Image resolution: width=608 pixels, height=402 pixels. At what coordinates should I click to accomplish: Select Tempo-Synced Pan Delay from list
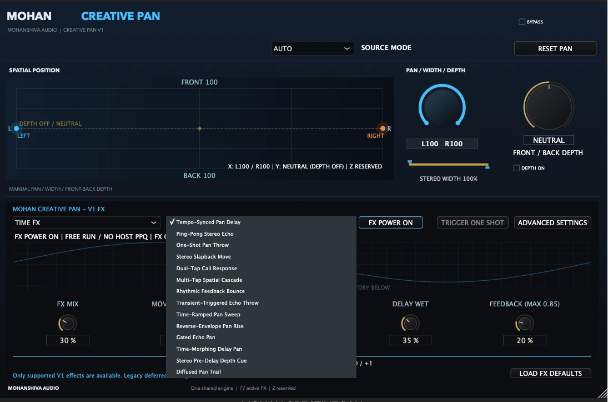tap(261, 222)
